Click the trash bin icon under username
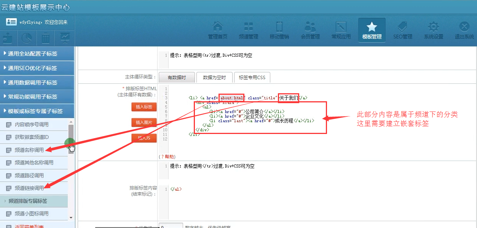The width and height of the screenshot is (477, 228). coord(46,38)
